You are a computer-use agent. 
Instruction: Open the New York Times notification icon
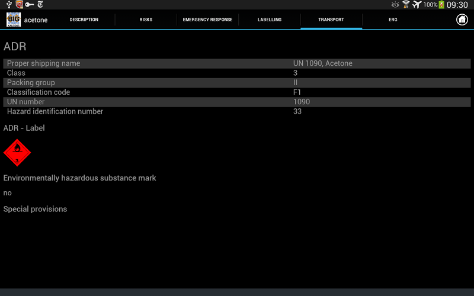tap(40, 4)
